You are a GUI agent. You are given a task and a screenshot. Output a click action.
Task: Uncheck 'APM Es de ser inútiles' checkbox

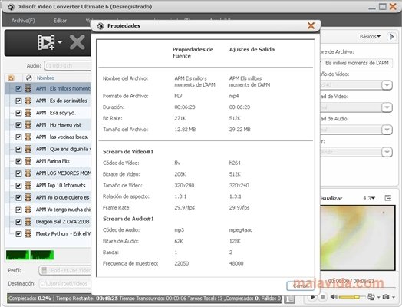tap(18, 101)
